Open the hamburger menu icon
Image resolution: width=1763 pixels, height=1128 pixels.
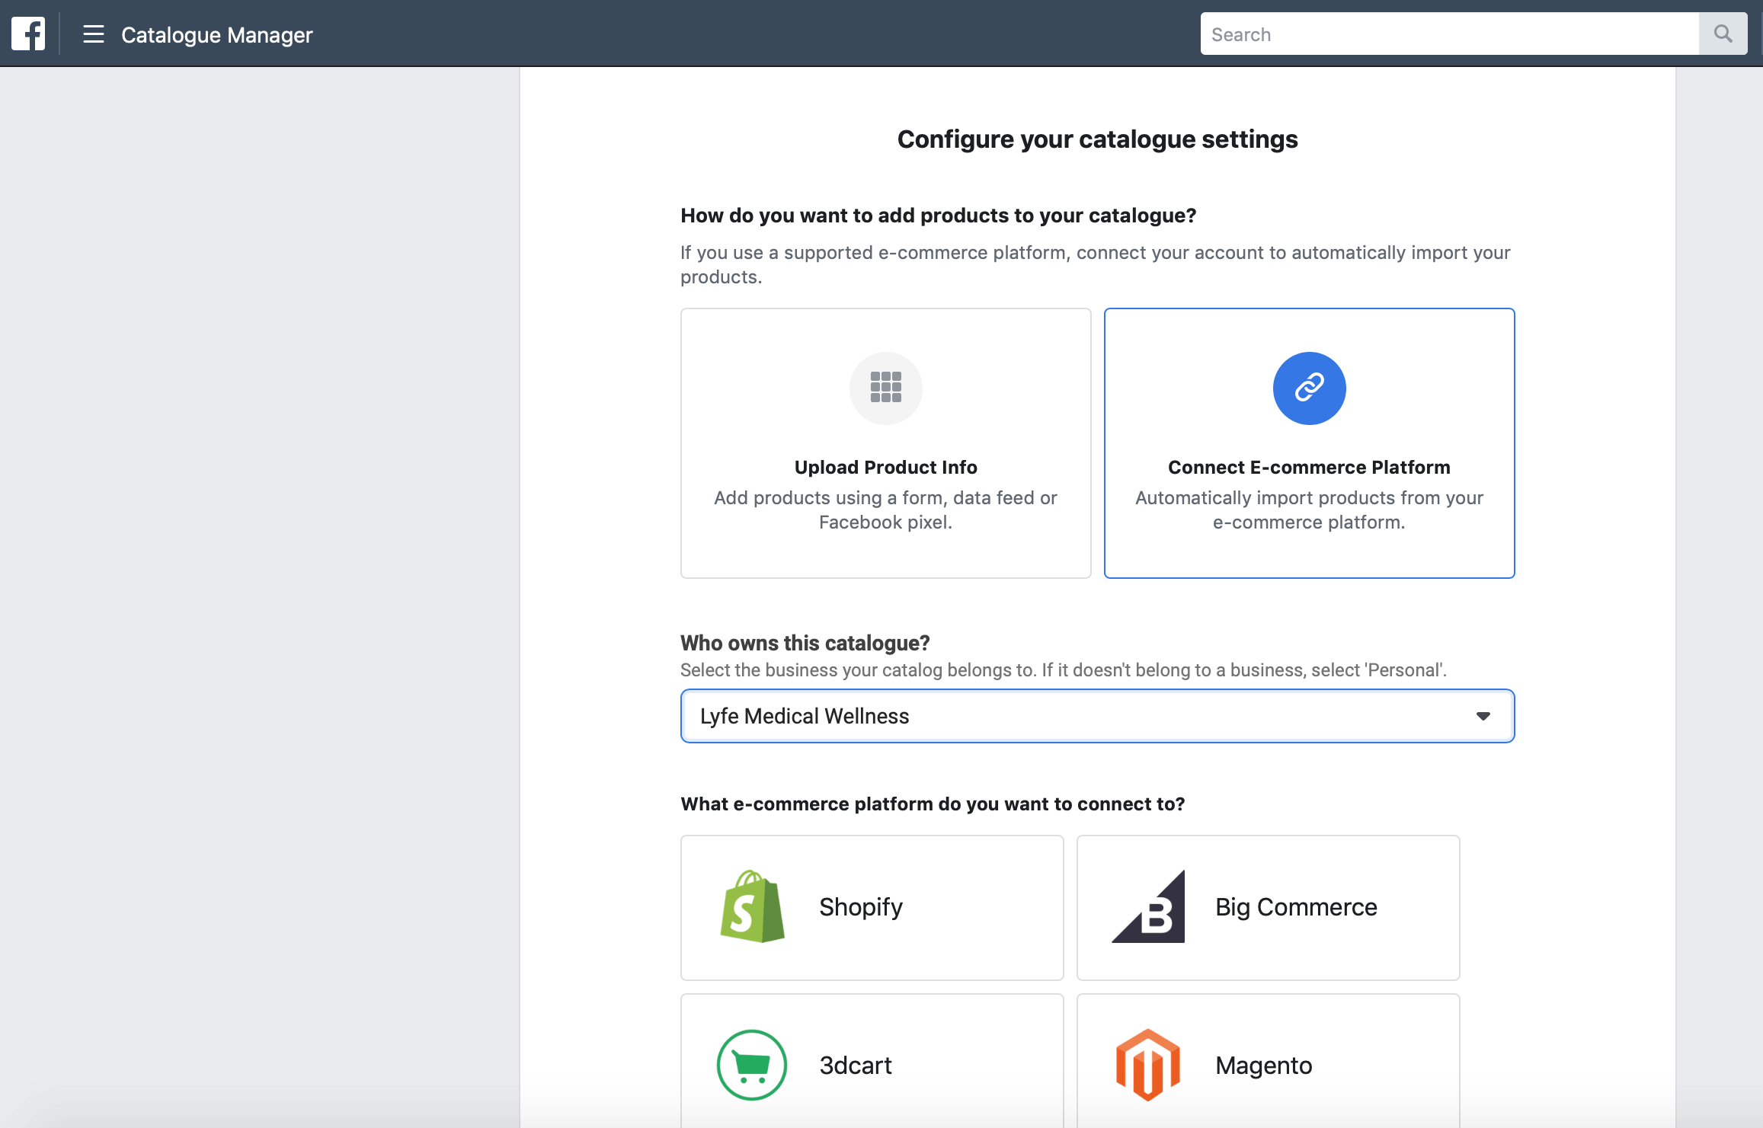click(x=93, y=34)
